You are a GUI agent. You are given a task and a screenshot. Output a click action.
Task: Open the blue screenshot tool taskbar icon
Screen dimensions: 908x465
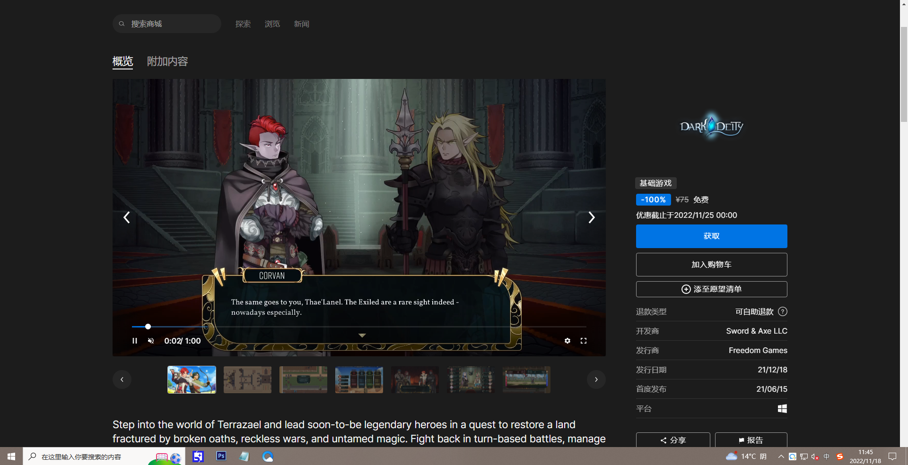198,456
